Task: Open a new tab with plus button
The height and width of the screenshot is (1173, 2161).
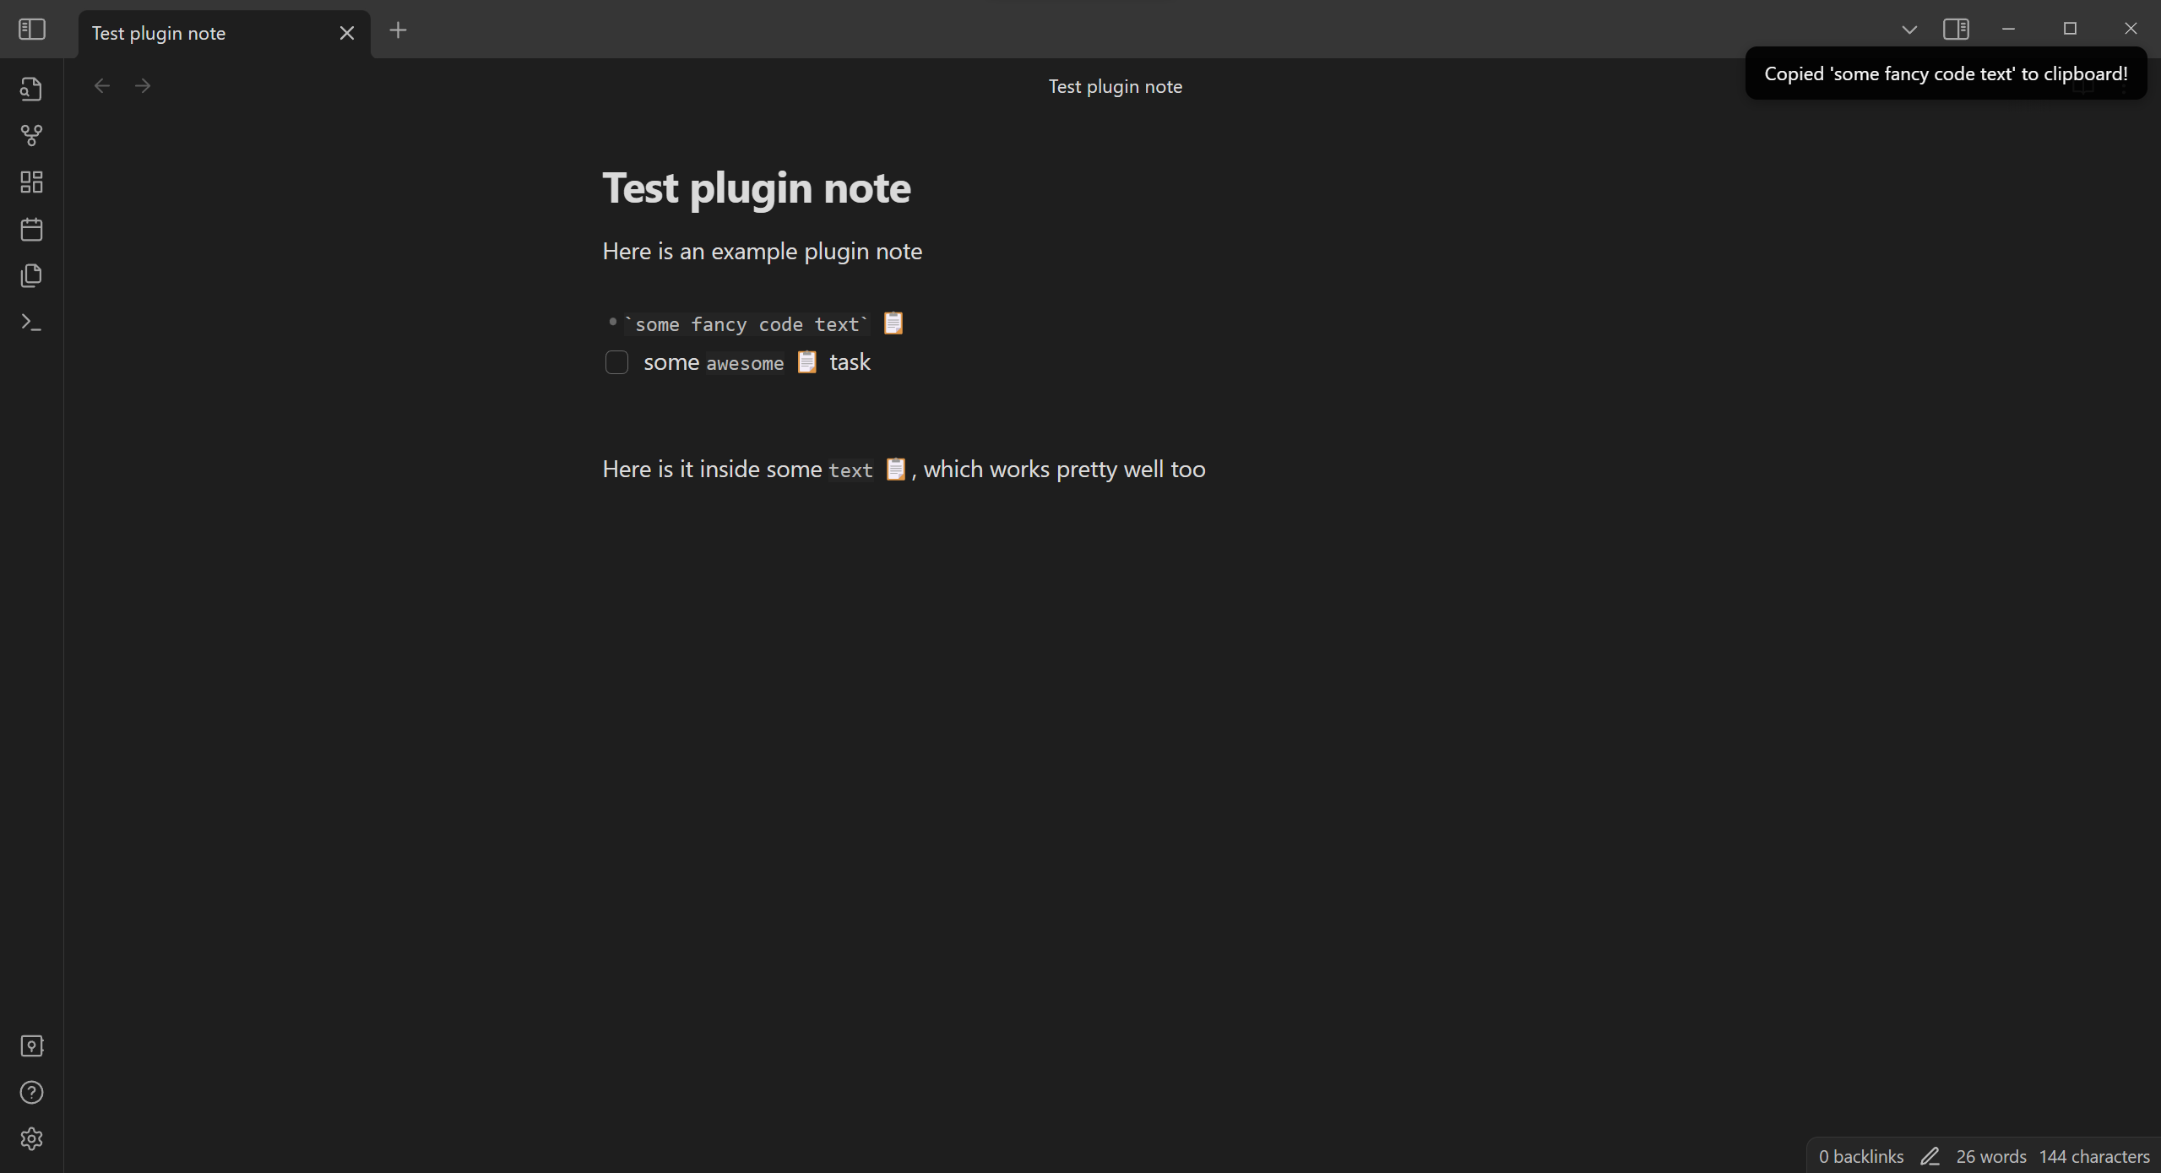Action: 398,30
